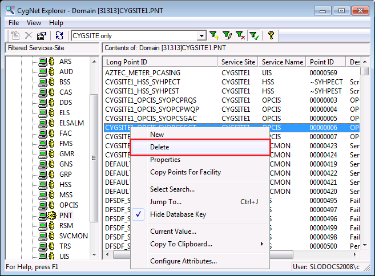The width and height of the screenshot is (375, 276).
Task: Select the TRS tree item
Action: [x=65, y=246]
